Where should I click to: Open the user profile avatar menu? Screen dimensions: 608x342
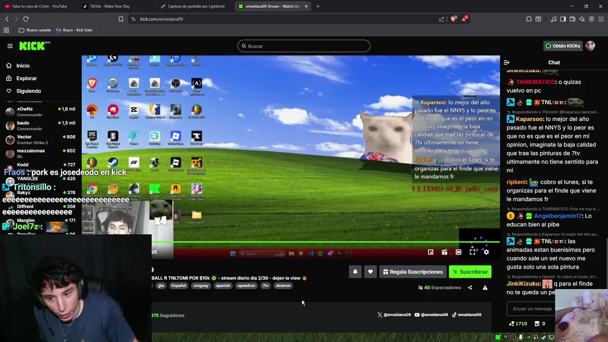click(x=590, y=46)
